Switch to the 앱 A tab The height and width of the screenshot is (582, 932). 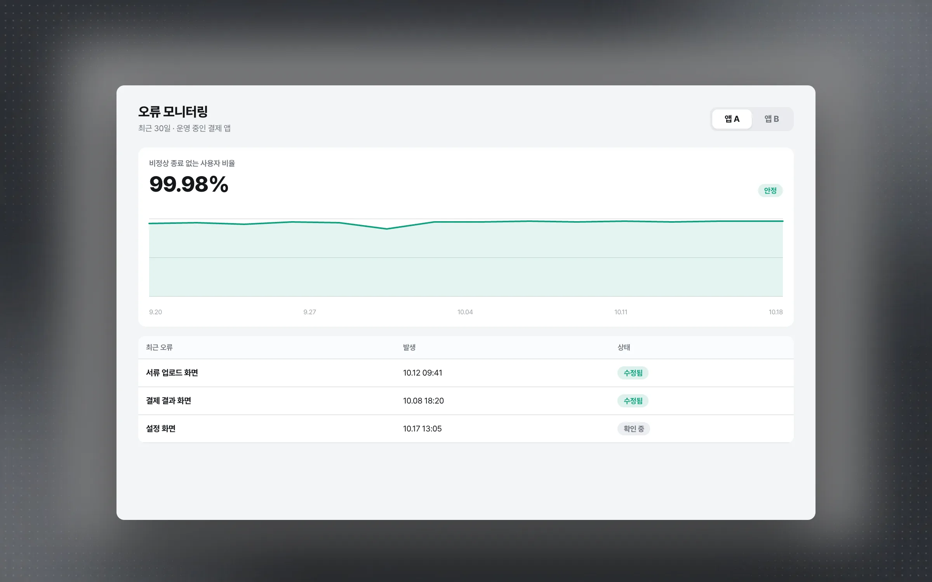pyautogui.click(x=732, y=119)
